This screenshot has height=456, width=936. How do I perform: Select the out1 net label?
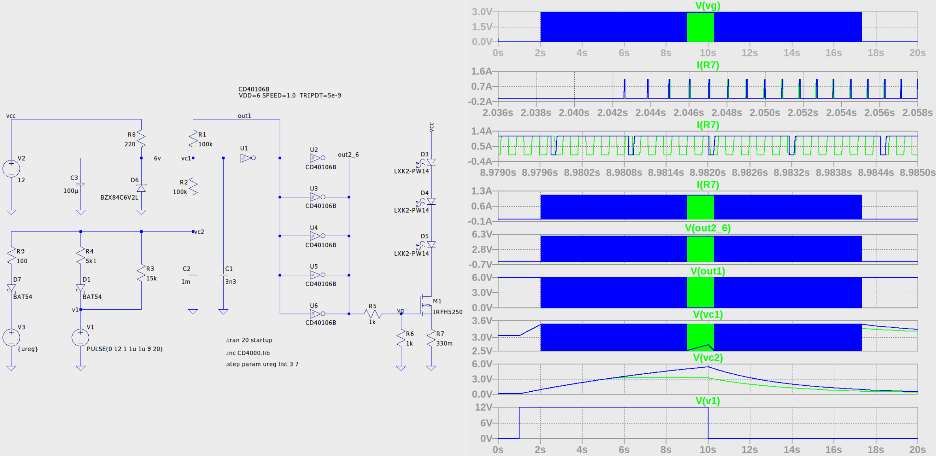(x=245, y=116)
